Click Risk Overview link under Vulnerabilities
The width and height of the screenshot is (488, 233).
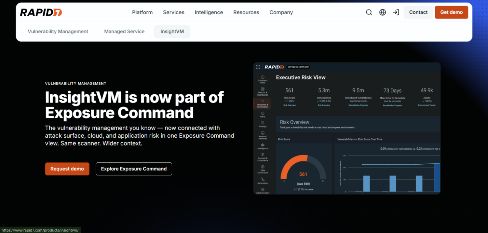pos(324,105)
